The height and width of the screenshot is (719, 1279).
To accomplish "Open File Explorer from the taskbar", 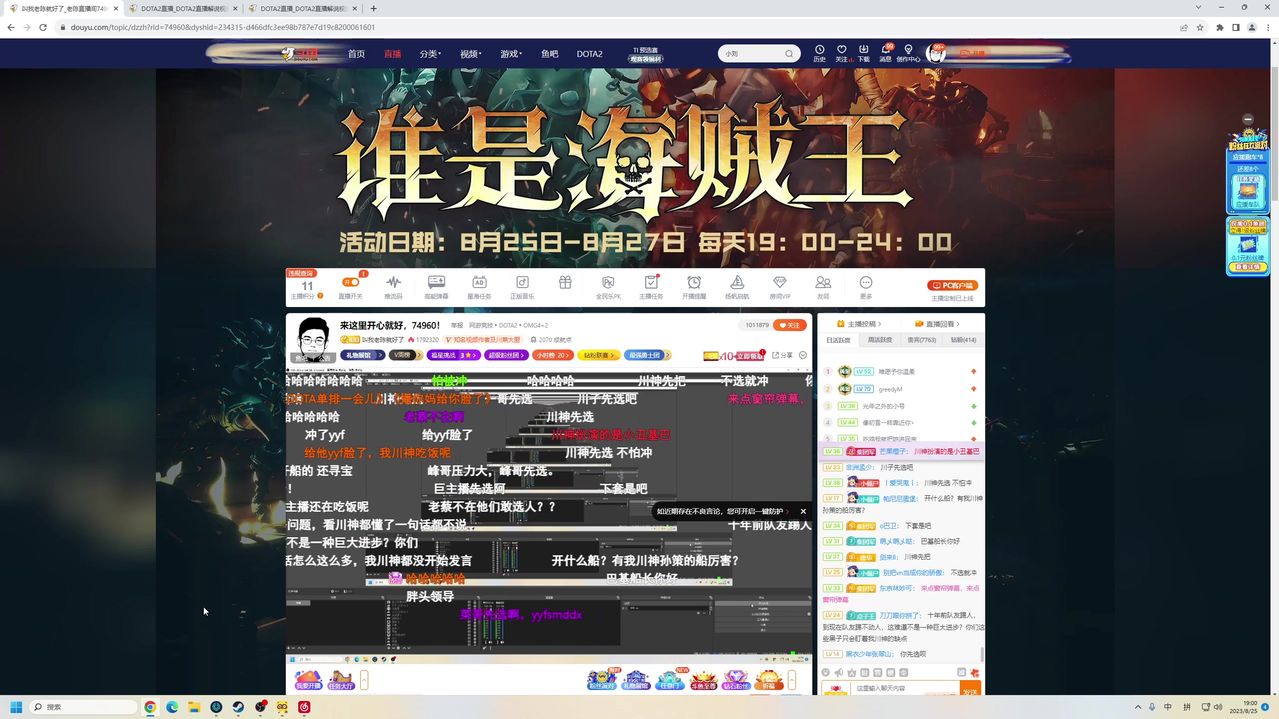I will tap(194, 707).
